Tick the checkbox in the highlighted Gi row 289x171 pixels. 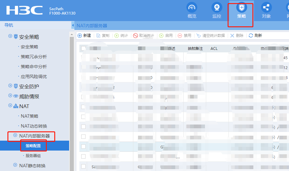tap(83, 147)
